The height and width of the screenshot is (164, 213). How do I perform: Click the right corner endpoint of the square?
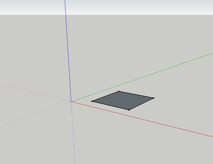(x=153, y=98)
